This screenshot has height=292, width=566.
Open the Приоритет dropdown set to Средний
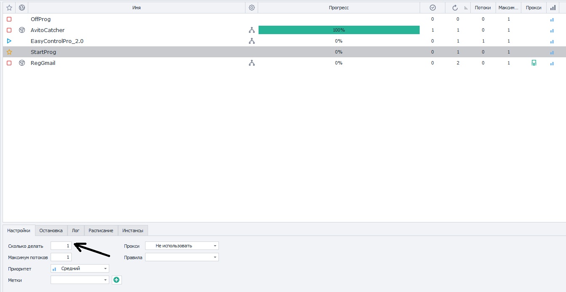[80, 268]
